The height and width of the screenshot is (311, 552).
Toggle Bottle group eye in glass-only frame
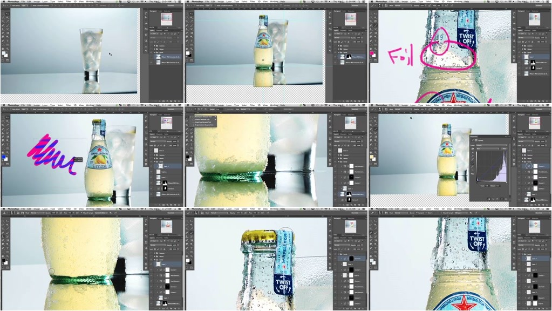click(x=151, y=52)
